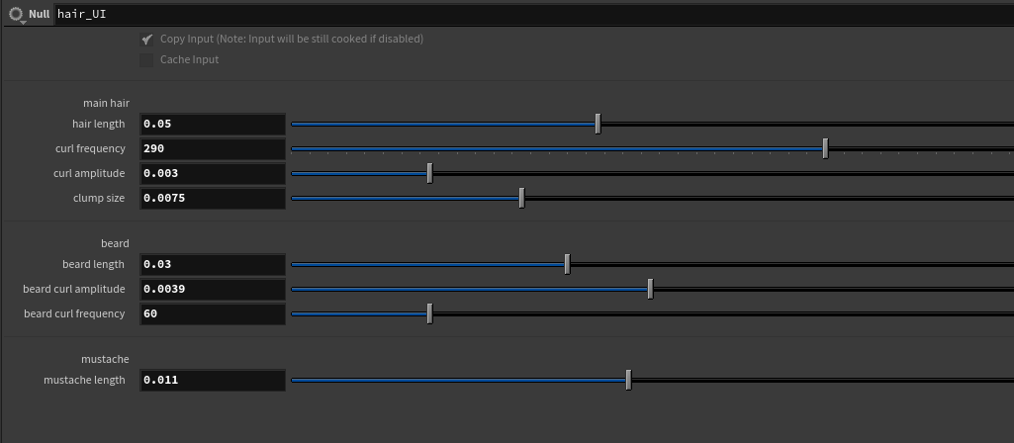
Task: Click the curl amplitude parameter label
Action: point(89,173)
